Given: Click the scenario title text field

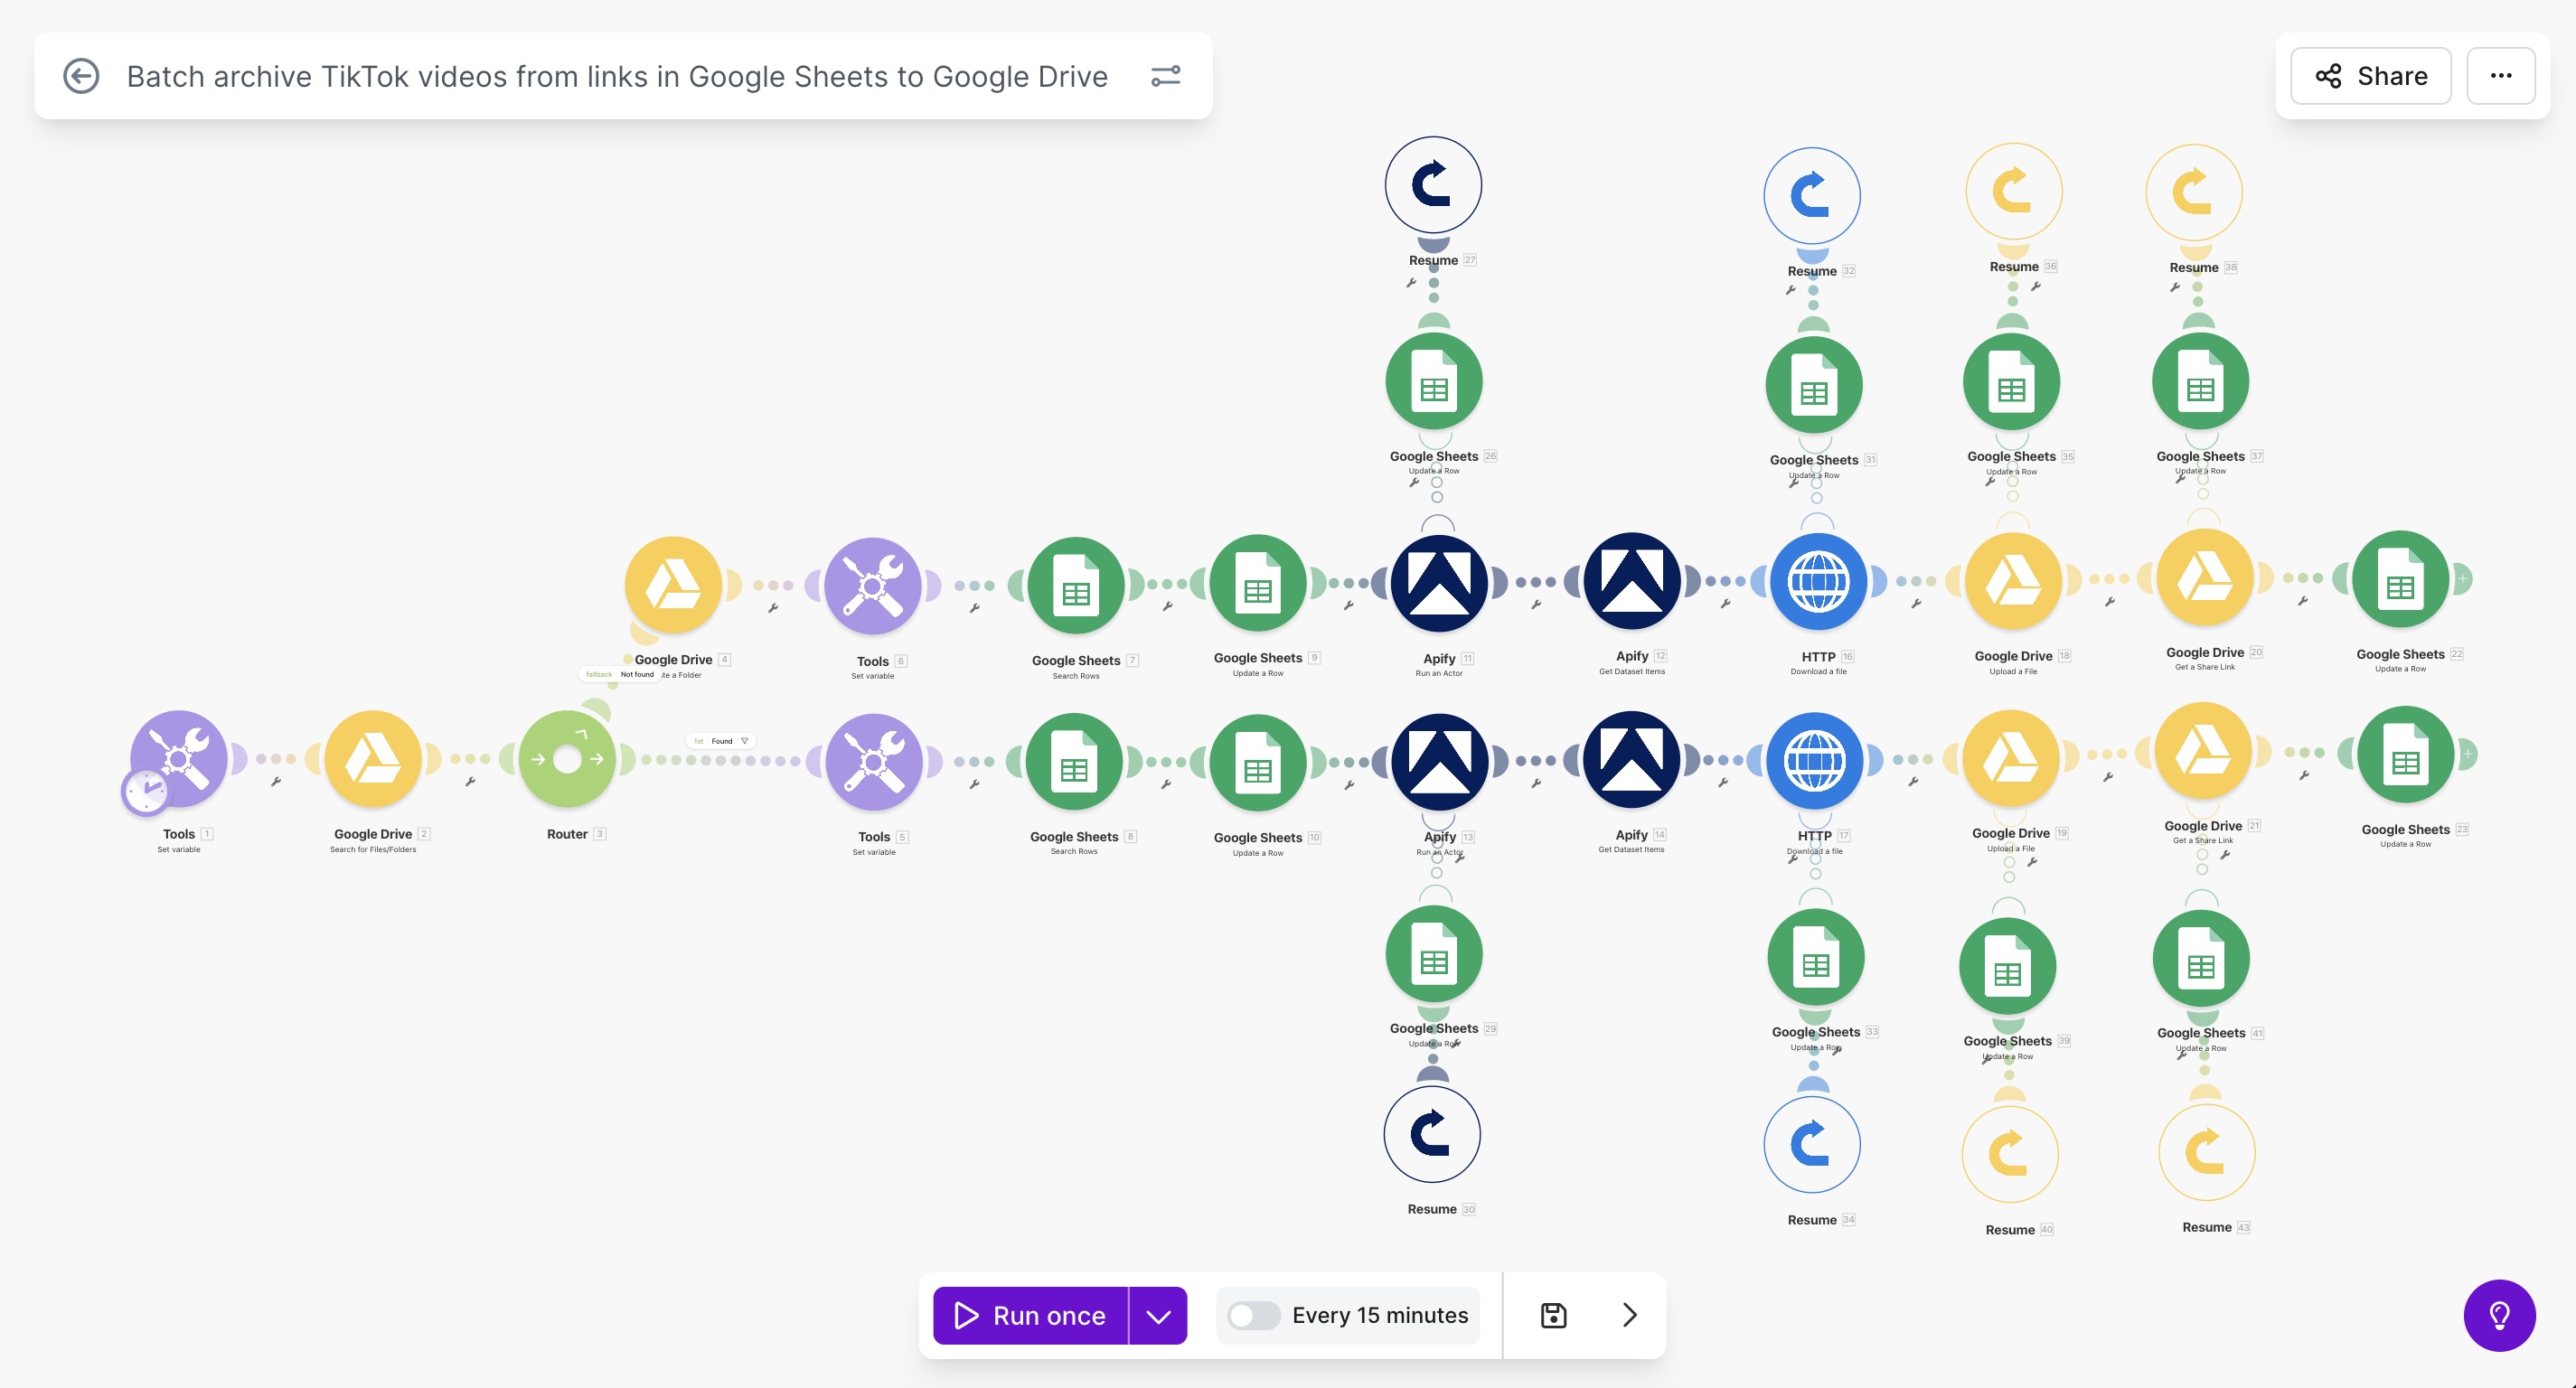Looking at the screenshot, I should [x=616, y=76].
